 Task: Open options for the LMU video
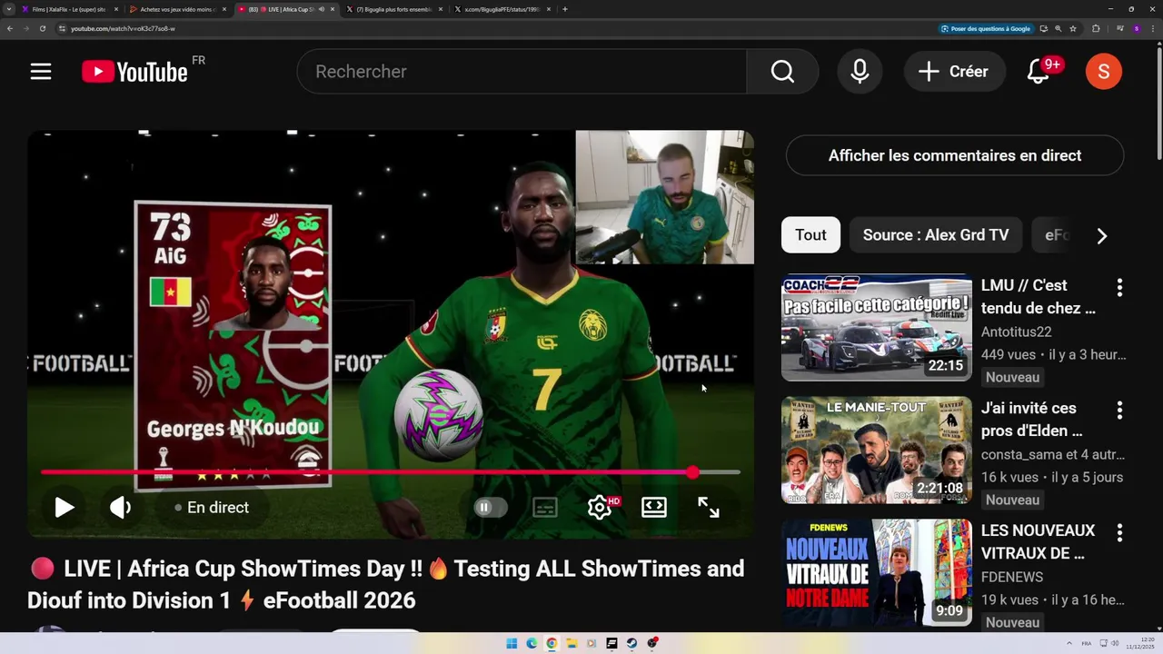point(1119,287)
